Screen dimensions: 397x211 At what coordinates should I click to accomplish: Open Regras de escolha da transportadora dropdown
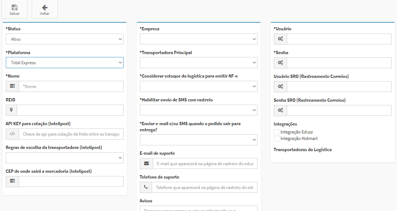(65, 158)
